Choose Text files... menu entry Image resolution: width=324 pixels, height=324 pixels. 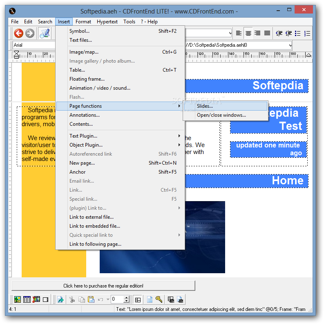click(120, 40)
